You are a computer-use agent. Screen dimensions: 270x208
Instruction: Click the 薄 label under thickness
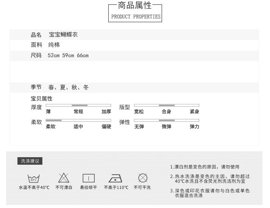tap(48, 112)
